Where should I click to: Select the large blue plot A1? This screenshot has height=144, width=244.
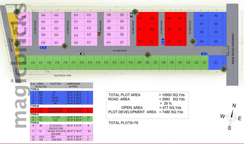tap(216, 63)
